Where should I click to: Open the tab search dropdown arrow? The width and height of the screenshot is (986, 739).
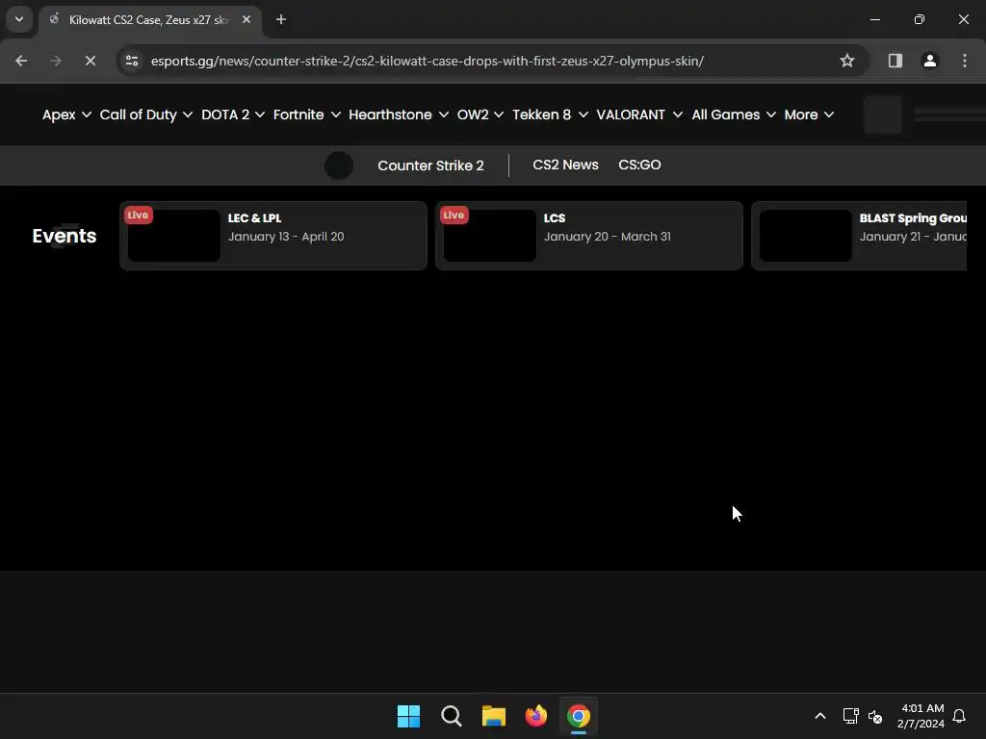pos(19,19)
